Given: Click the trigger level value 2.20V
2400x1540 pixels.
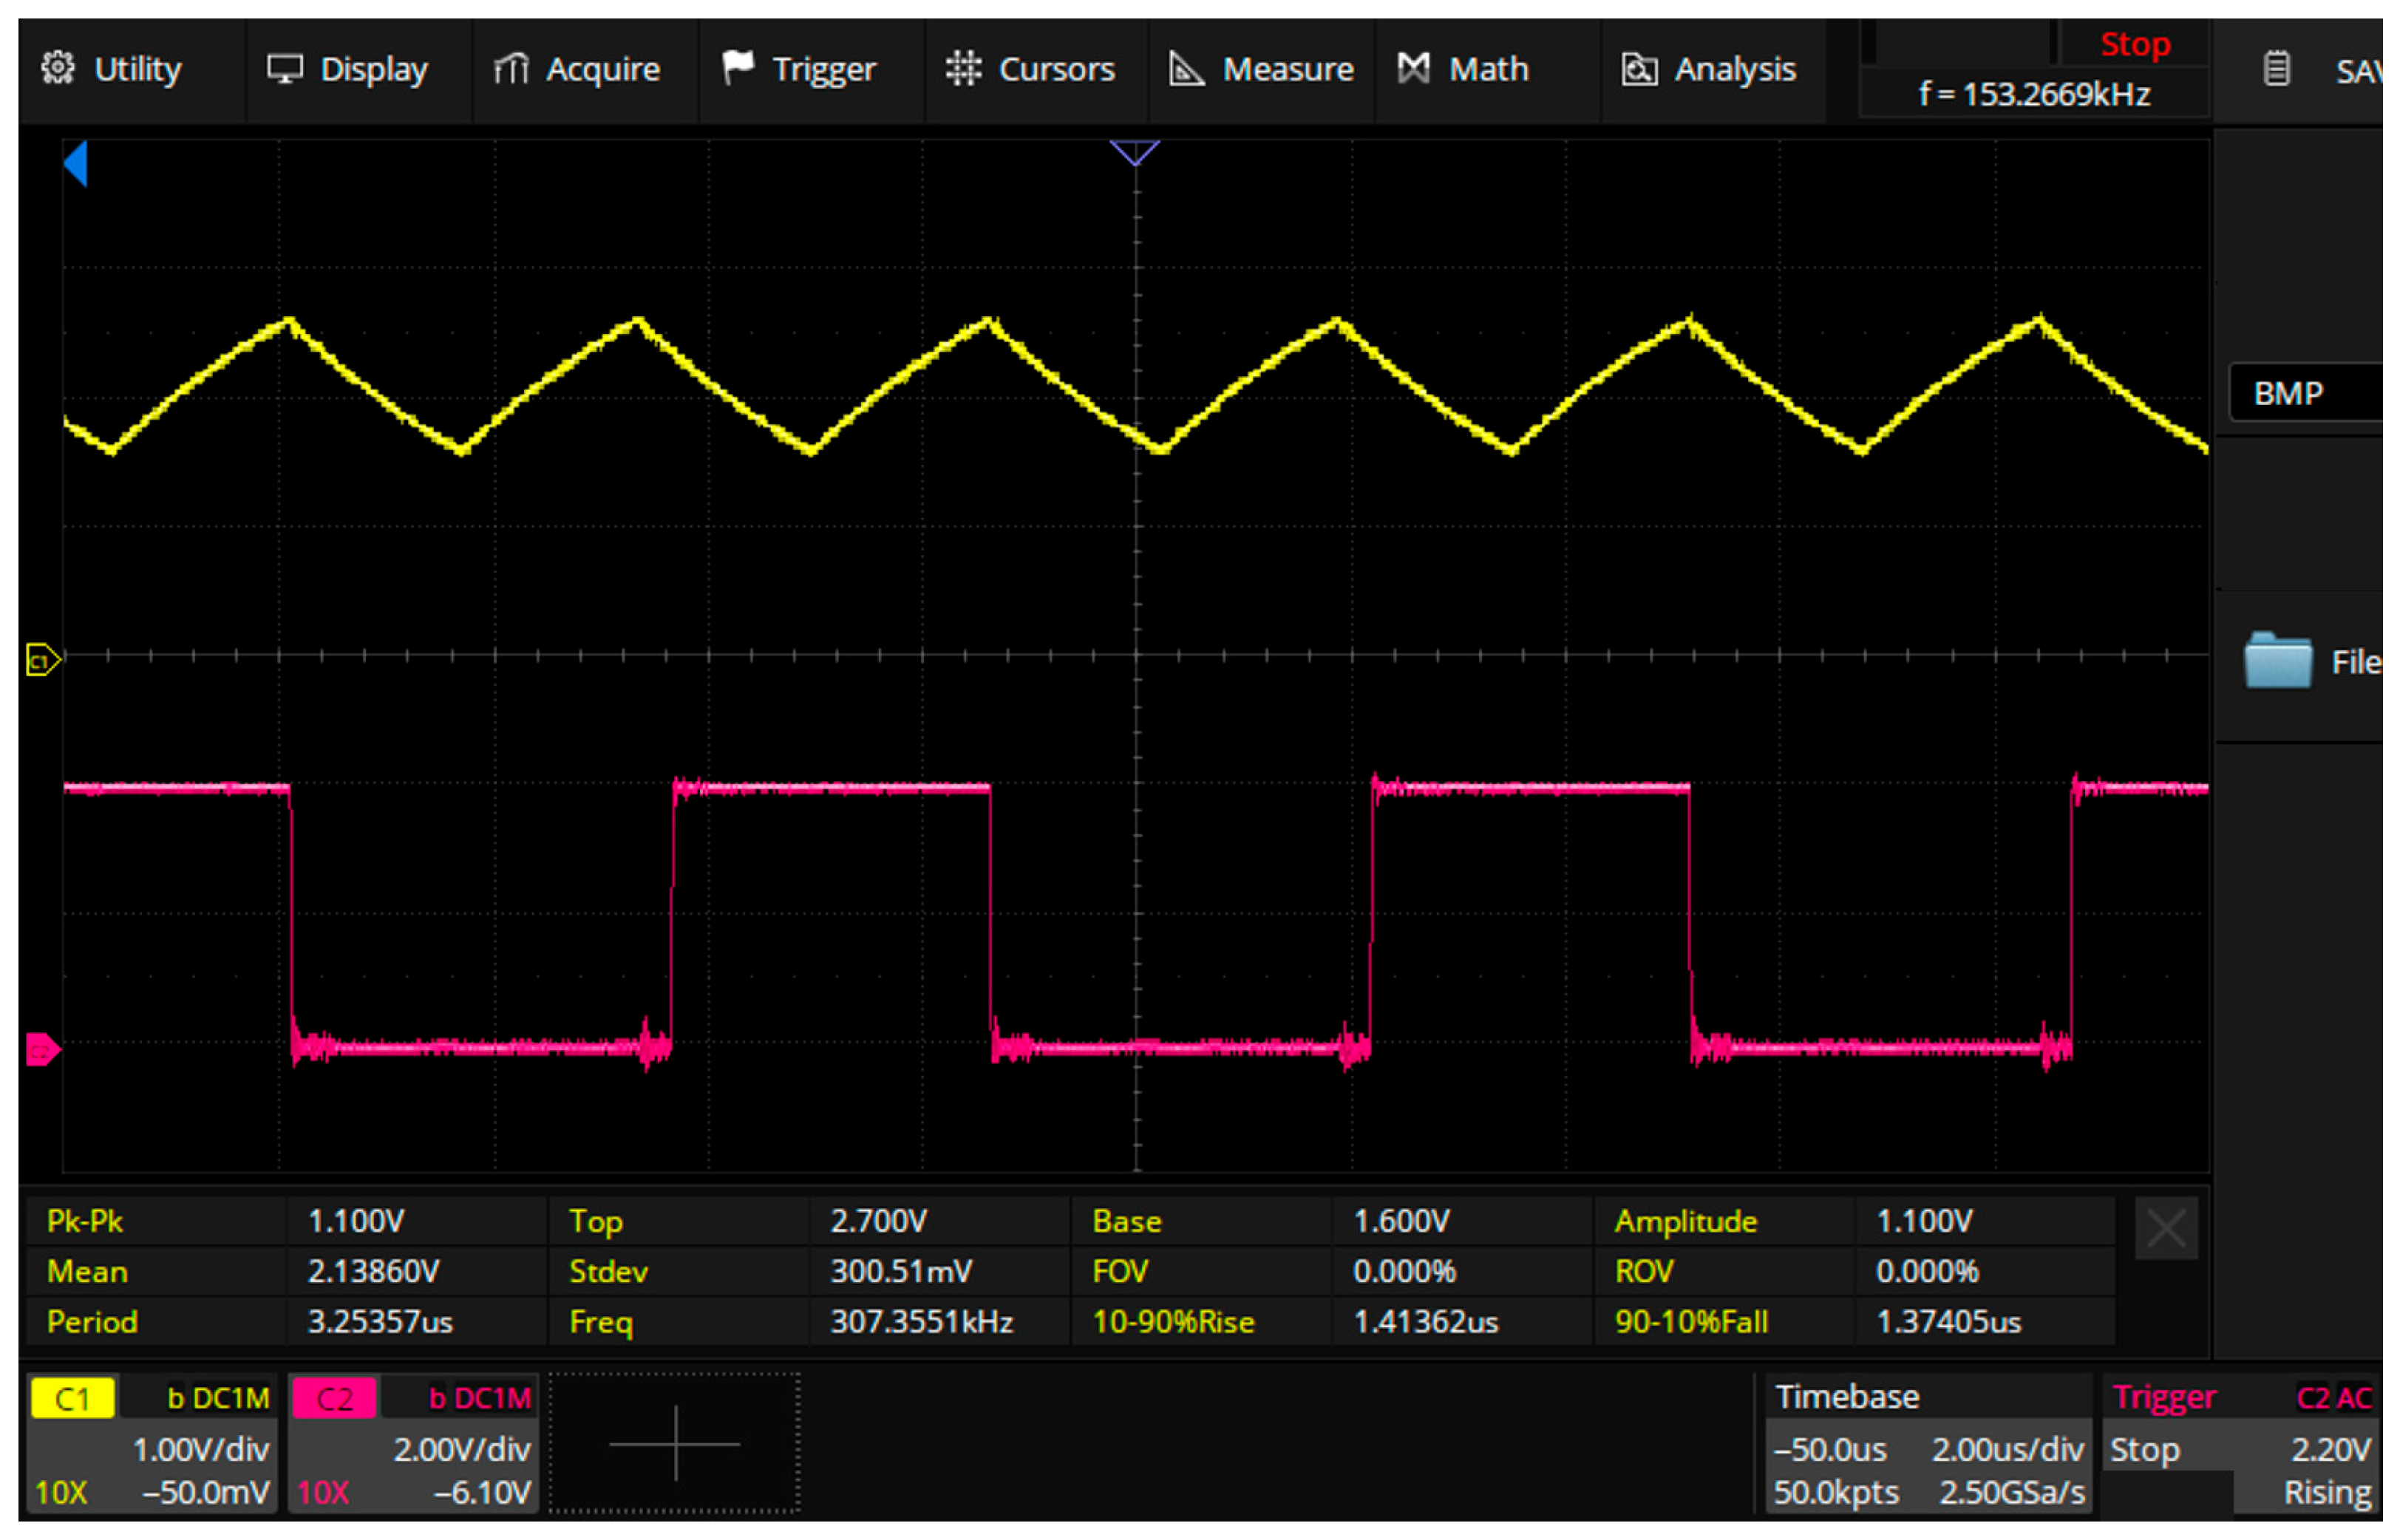Looking at the screenshot, I should point(2330,1449).
